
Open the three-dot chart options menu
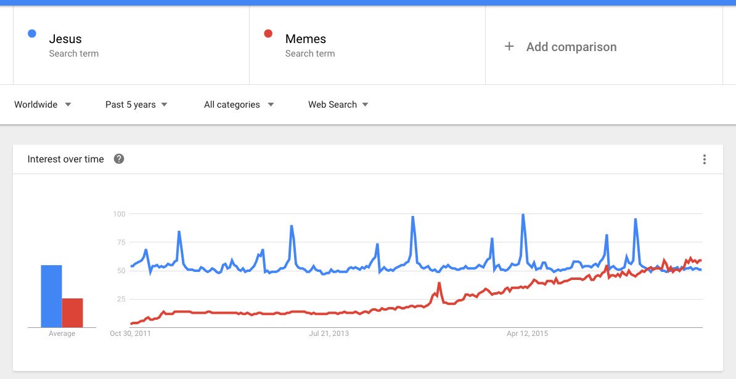pyautogui.click(x=704, y=159)
